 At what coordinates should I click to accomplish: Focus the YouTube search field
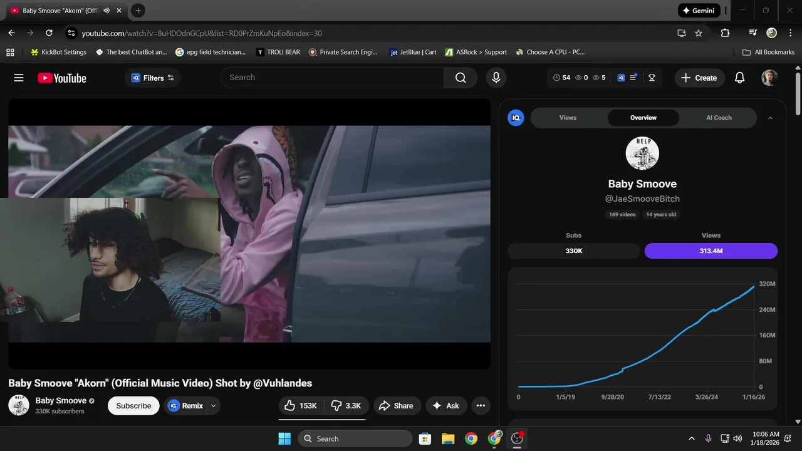pyautogui.click(x=332, y=78)
